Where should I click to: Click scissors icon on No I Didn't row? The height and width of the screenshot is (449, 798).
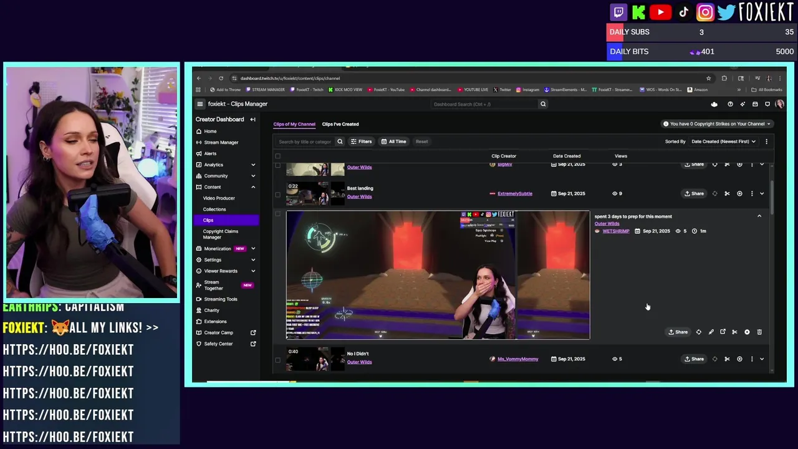(x=727, y=359)
